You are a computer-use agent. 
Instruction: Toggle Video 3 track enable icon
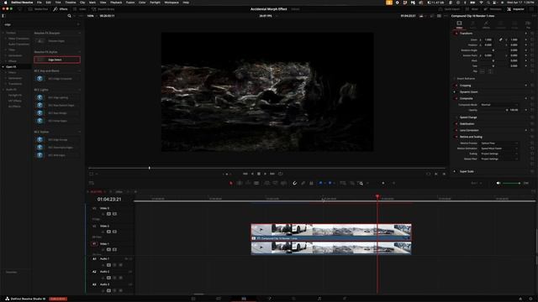(x=114, y=214)
